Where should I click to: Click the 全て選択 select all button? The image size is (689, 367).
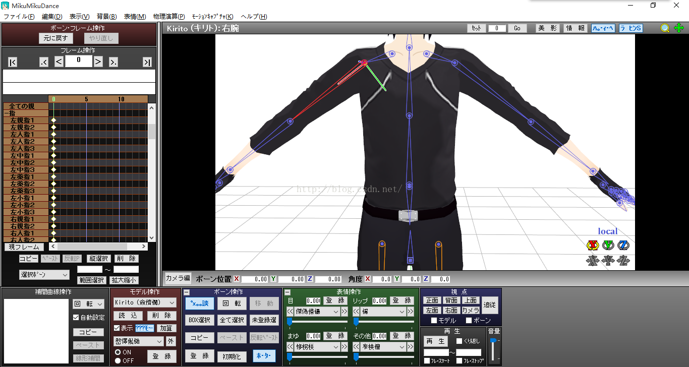click(232, 320)
